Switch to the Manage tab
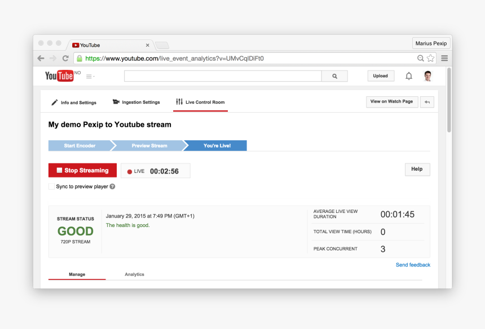 (77, 274)
